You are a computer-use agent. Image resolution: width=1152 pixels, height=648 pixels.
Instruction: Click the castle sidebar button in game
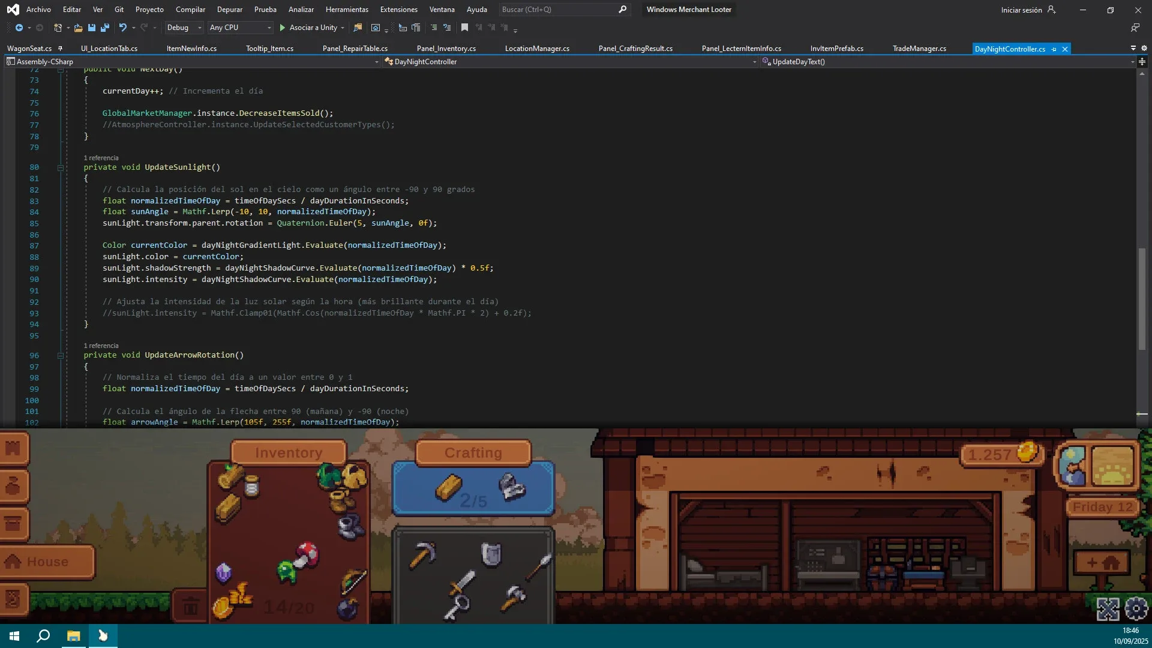click(13, 448)
